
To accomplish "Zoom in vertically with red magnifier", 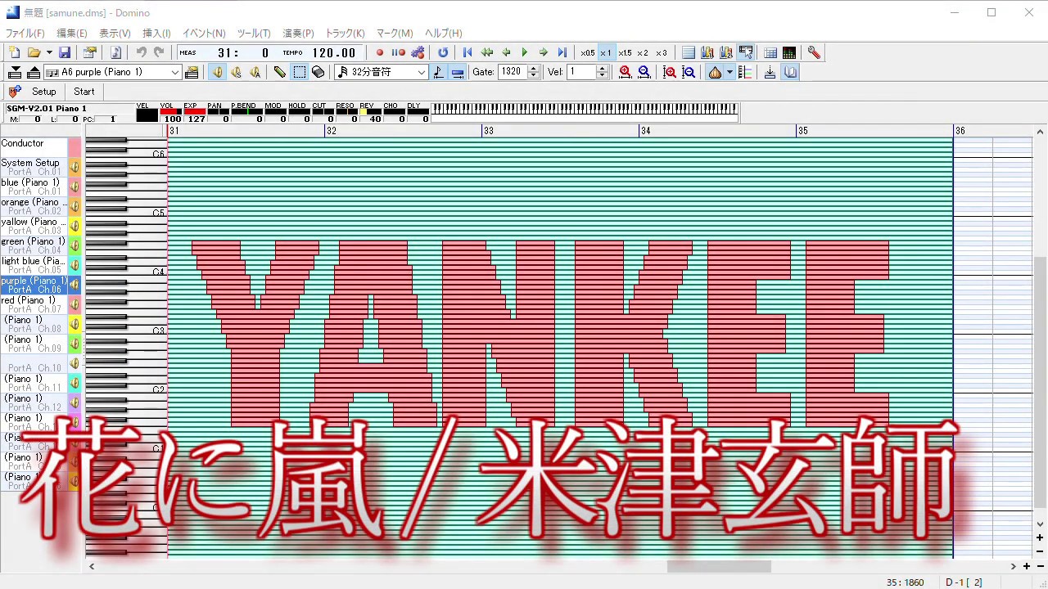I will tap(670, 72).
